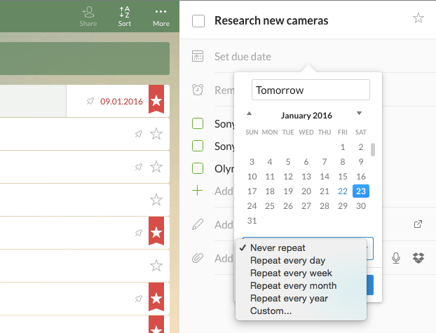The height and width of the screenshot is (333, 436).
Task: Click the 09.01.2016 due date text
Action: tap(121, 101)
